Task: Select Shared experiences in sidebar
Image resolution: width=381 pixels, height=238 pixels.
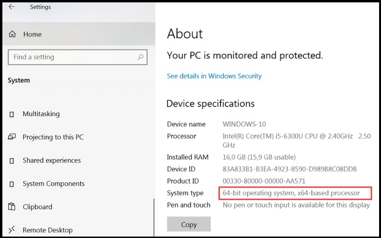Action: 52,160
